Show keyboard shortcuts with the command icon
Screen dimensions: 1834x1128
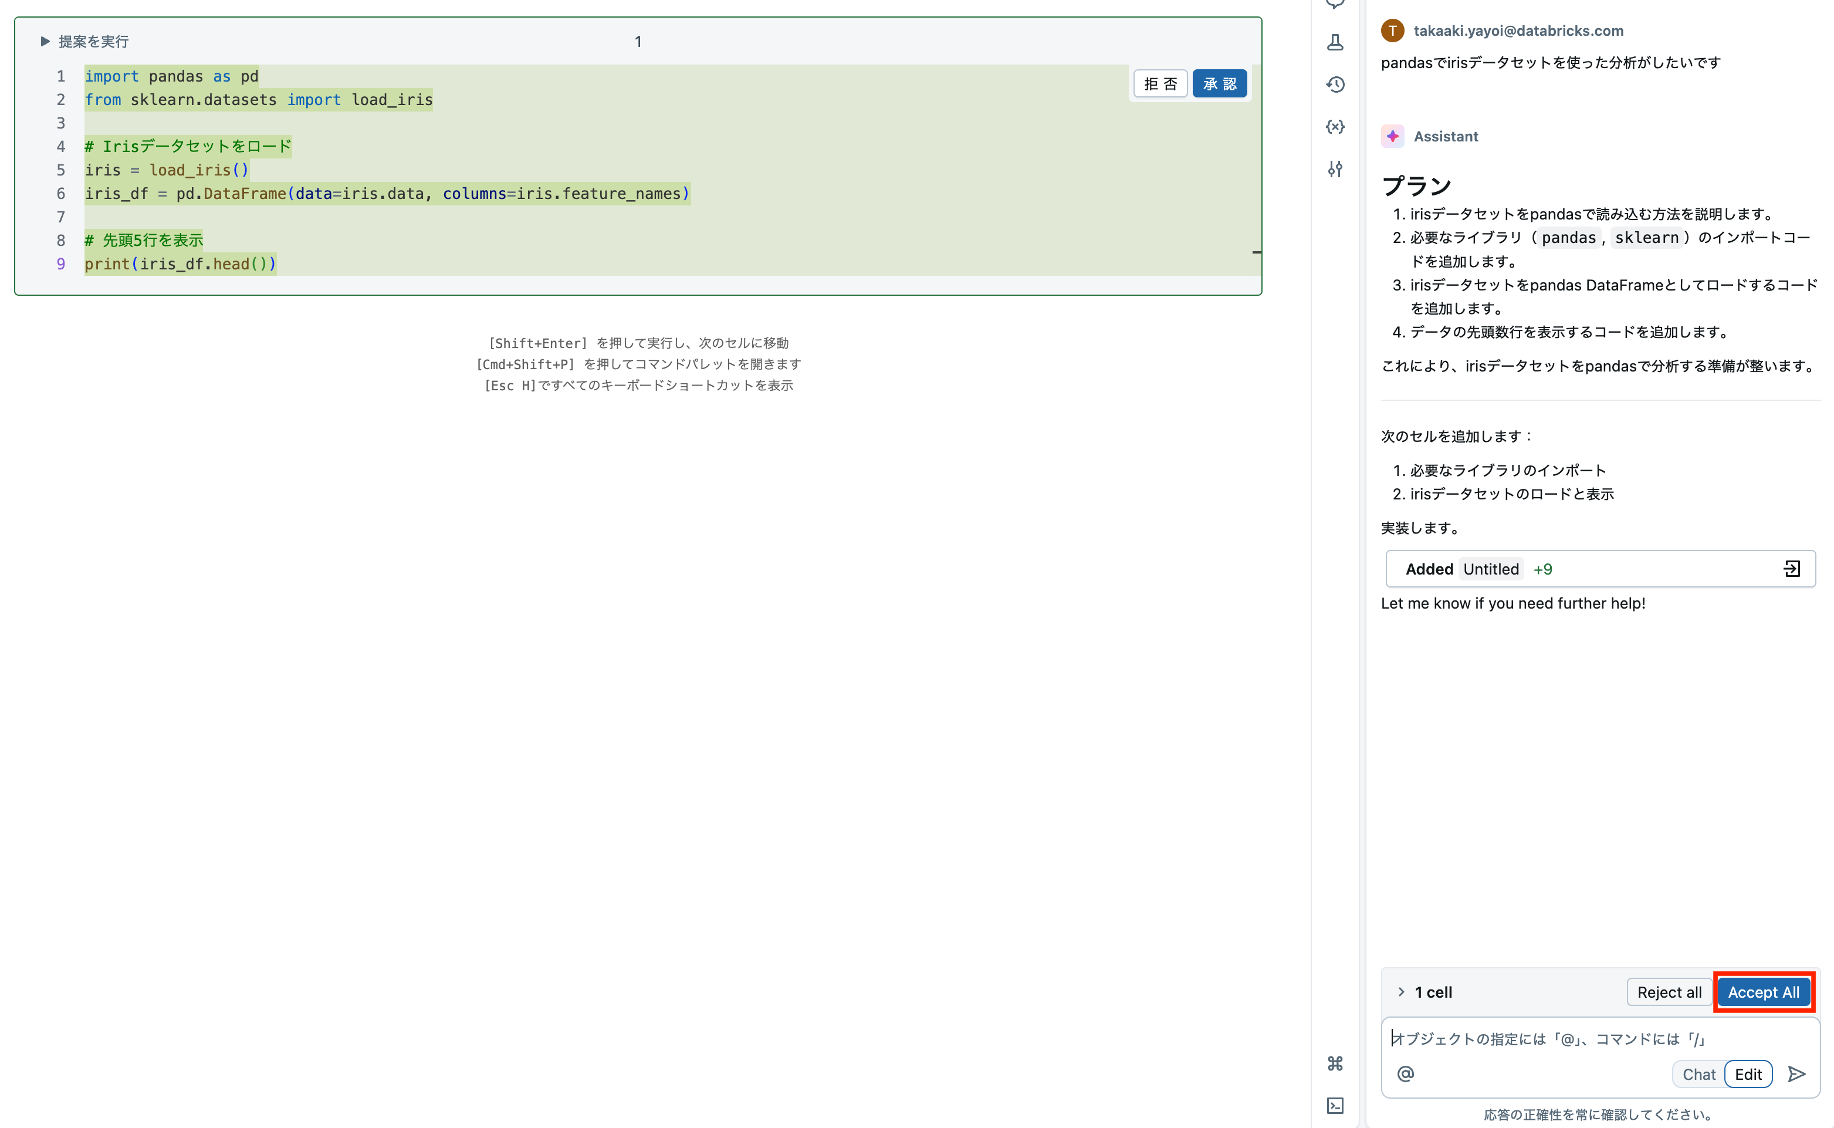point(1335,1064)
